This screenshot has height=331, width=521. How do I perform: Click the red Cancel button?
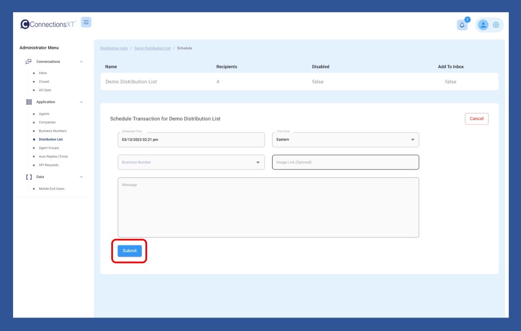tap(476, 119)
